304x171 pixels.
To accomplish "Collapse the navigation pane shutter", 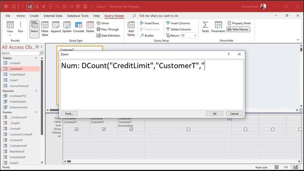I will click(x=41, y=47).
